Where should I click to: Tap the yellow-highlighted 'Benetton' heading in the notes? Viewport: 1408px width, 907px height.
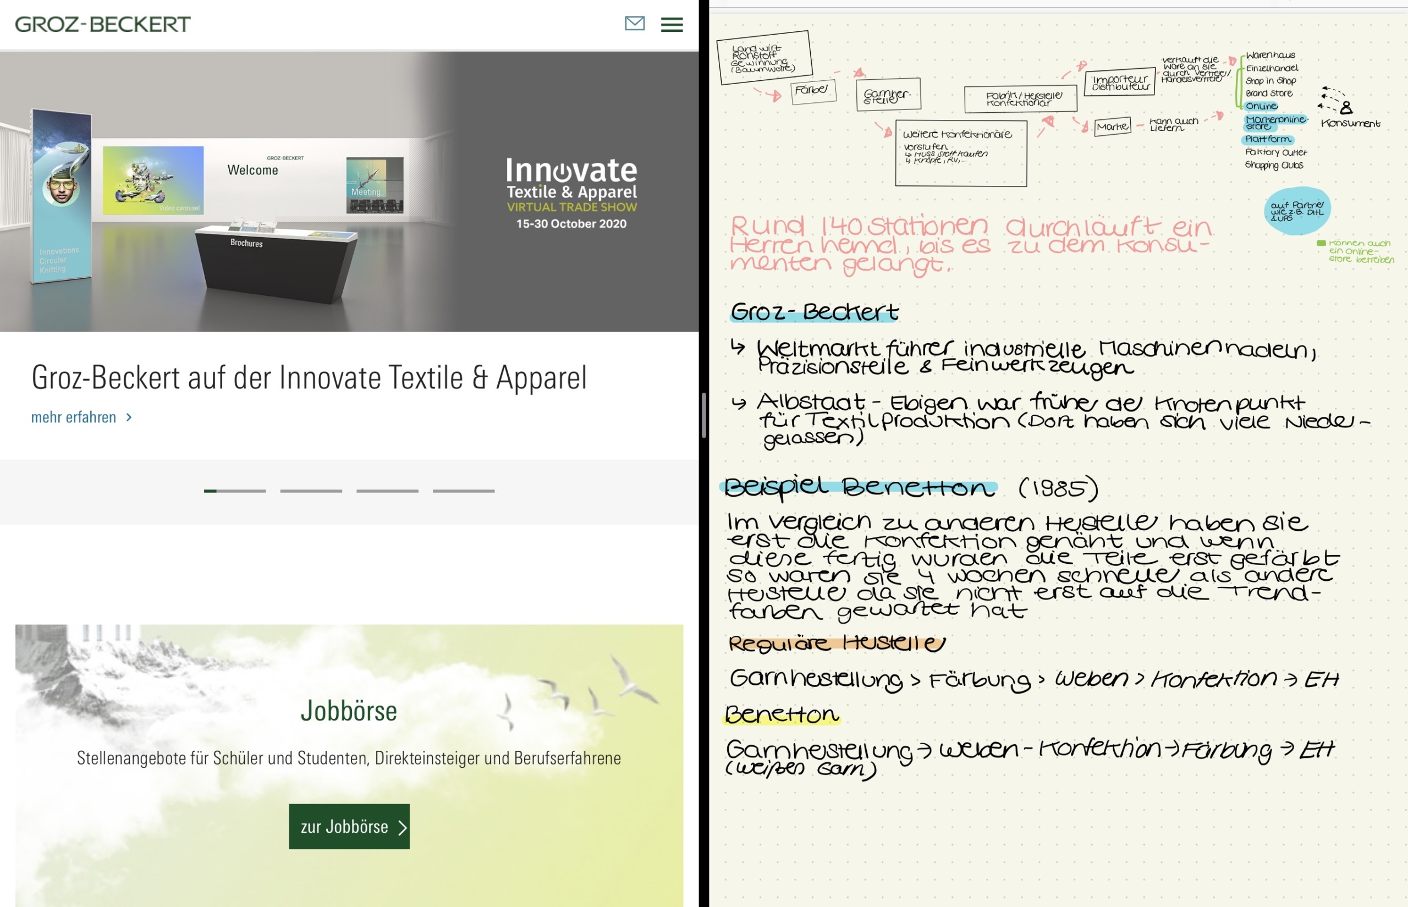coord(782,714)
